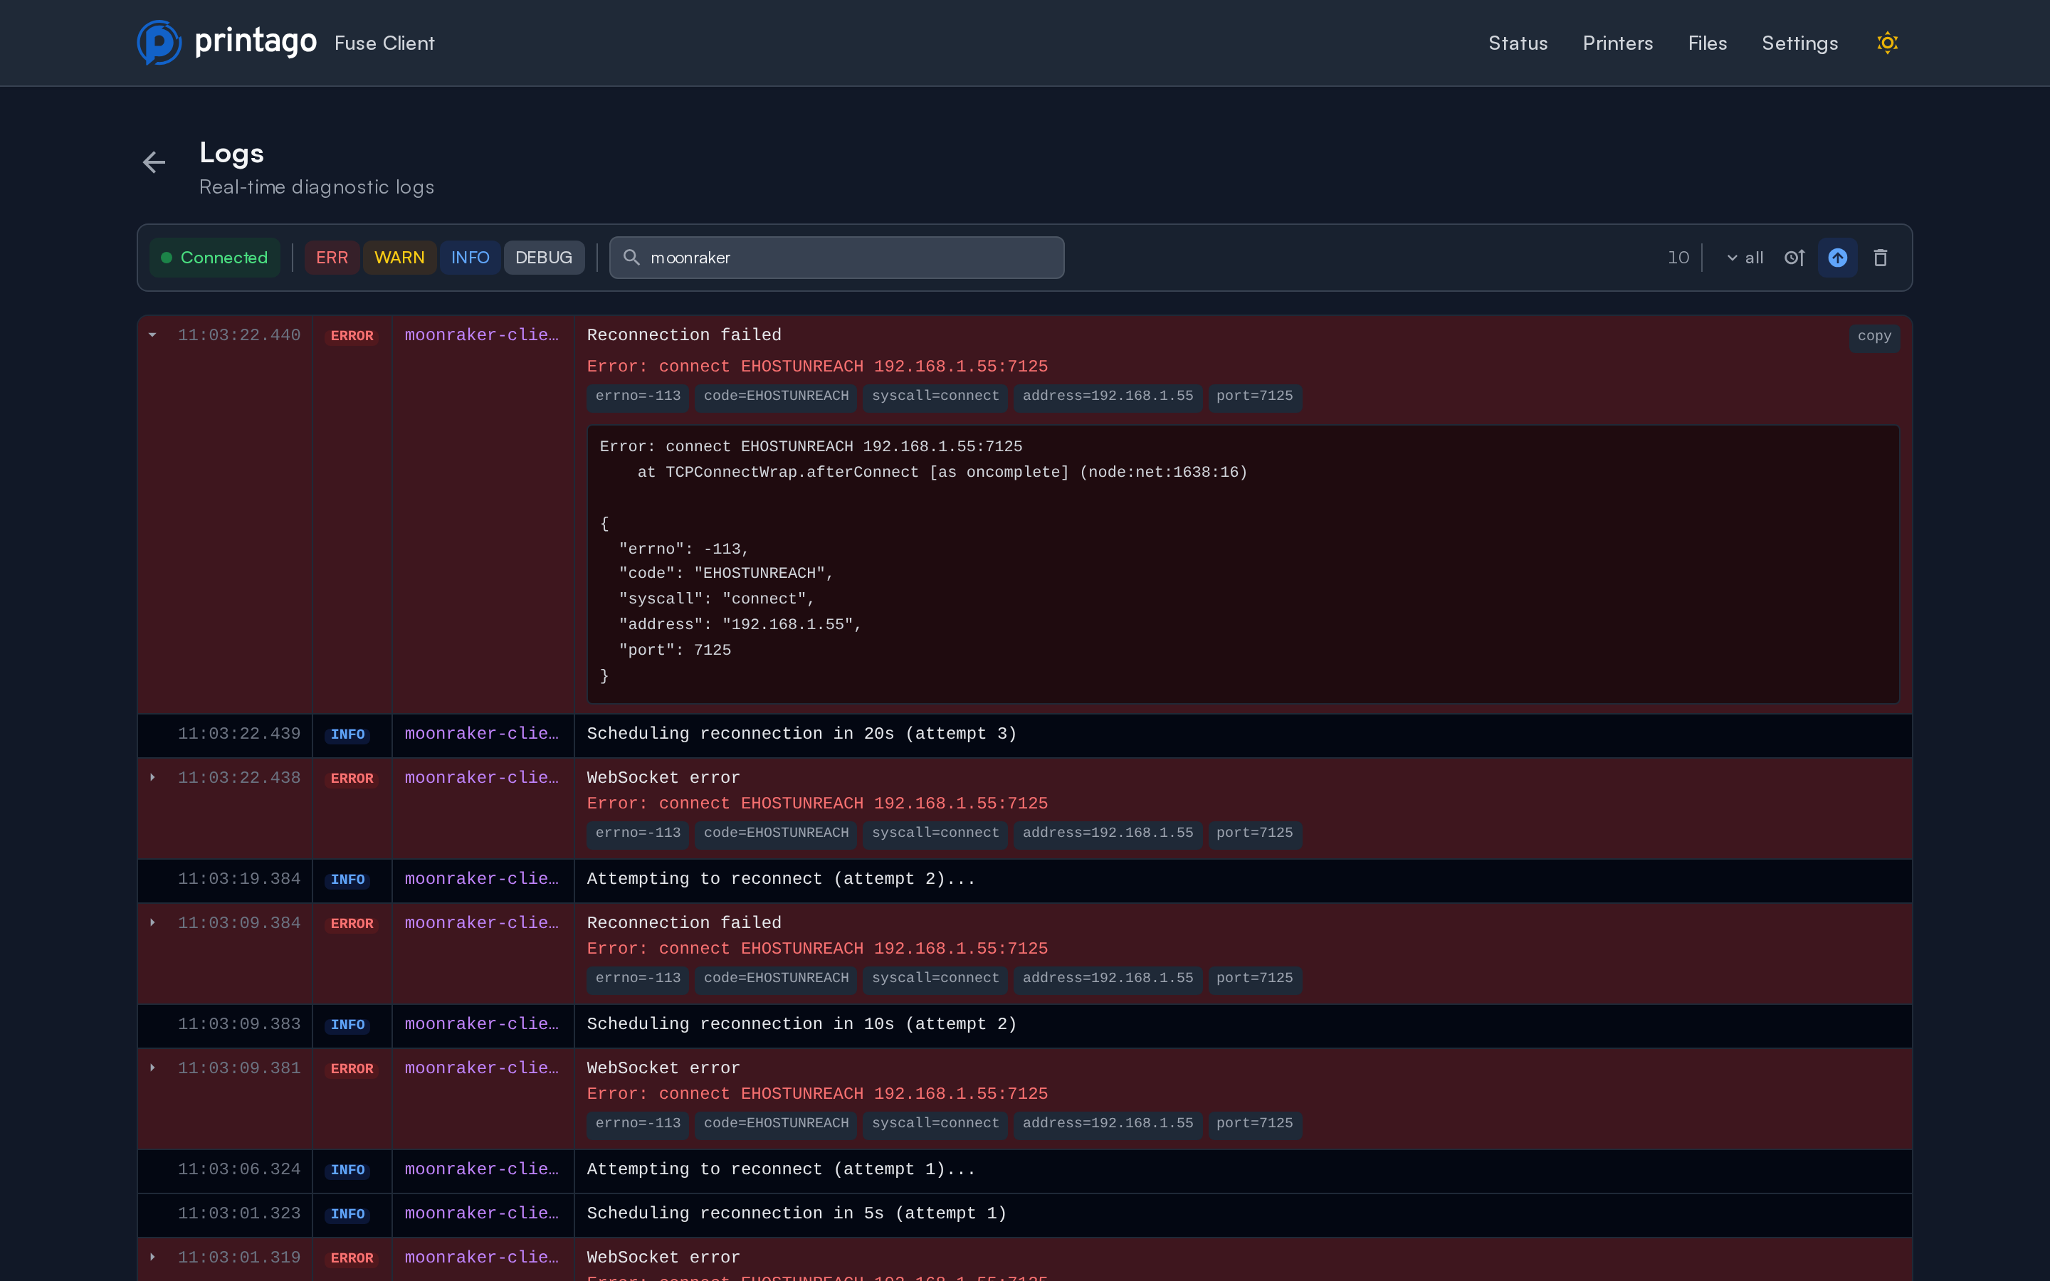Toggle the WARN level filter
Viewport: 2050px width, 1281px height.
[399, 258]
